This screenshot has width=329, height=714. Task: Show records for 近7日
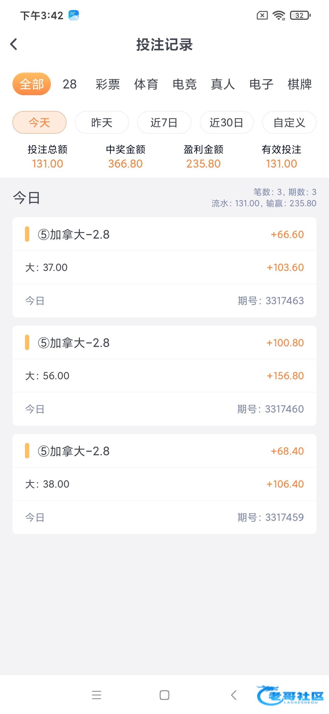[x=164, y=122]
